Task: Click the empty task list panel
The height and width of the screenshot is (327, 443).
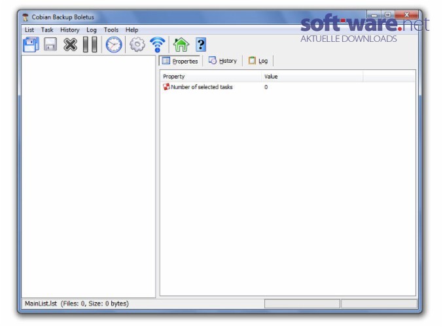Action: (x=88, y=176)
